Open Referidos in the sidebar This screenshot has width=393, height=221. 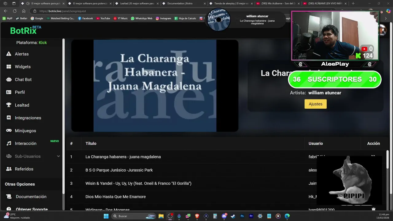tap(24, 169)
